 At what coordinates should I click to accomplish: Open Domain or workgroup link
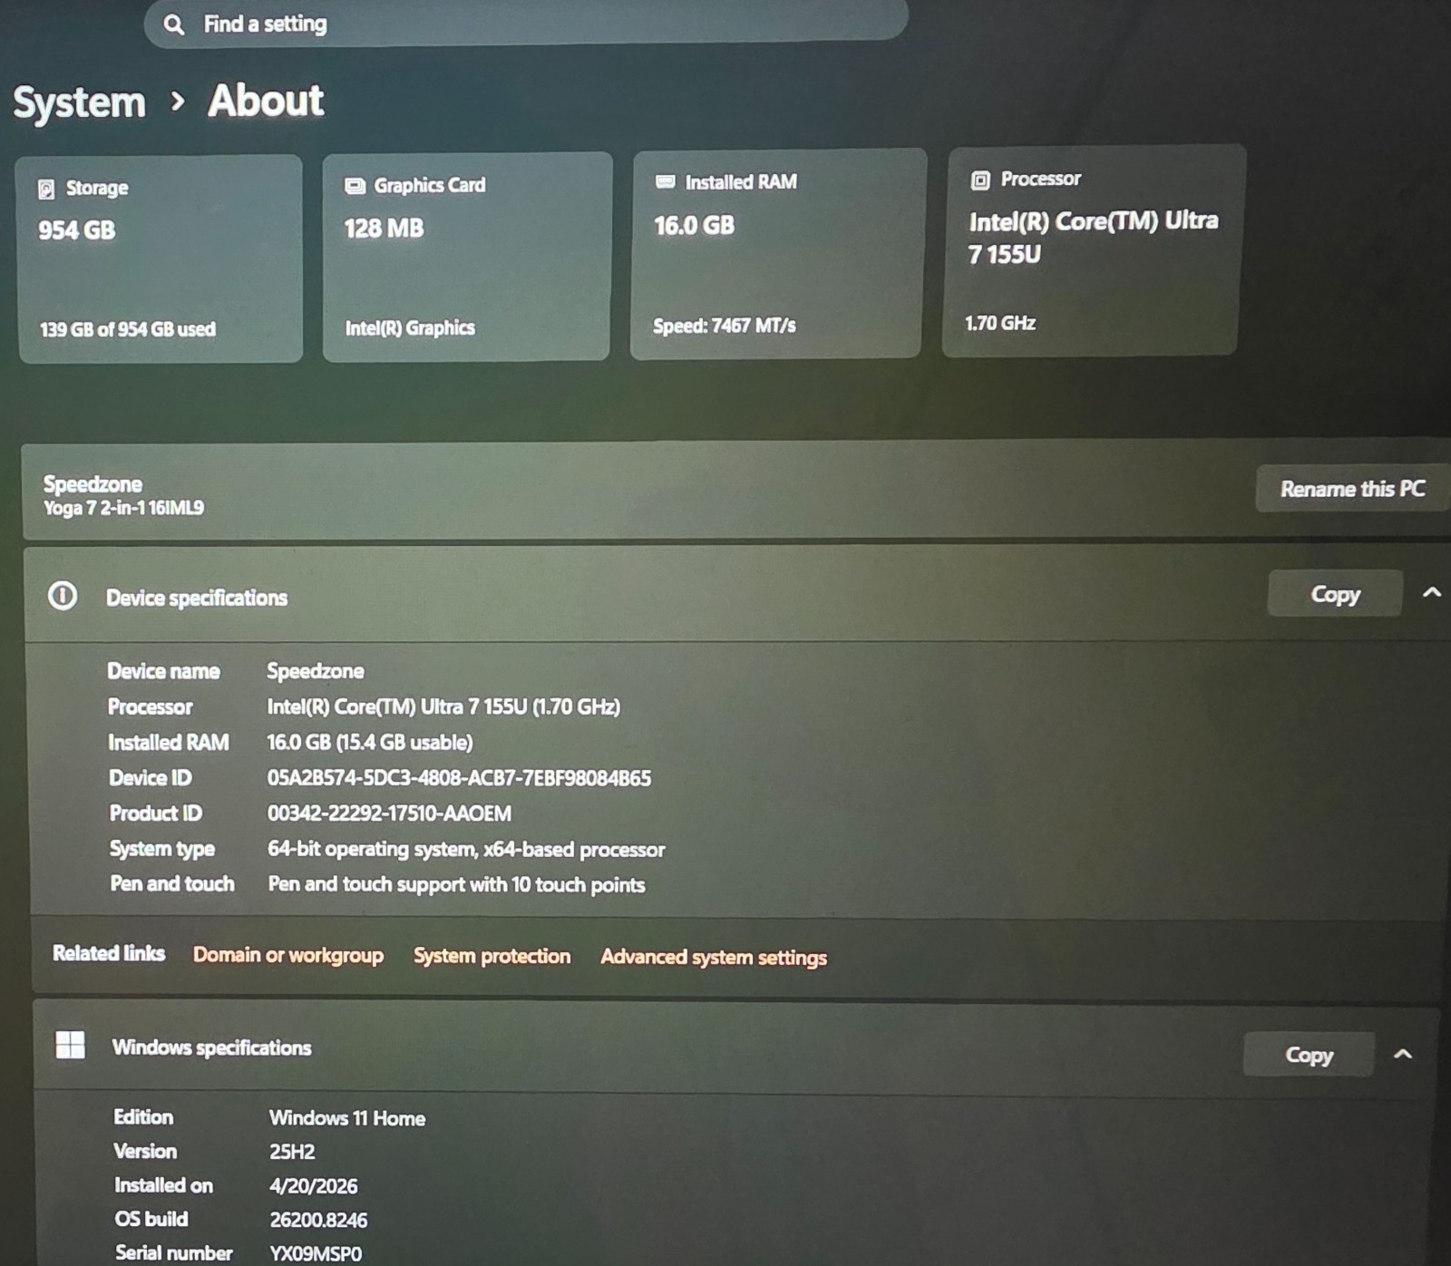click(x=288, y=955)
